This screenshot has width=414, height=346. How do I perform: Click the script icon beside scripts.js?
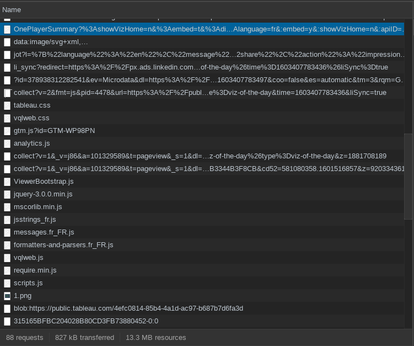(7, 283)
